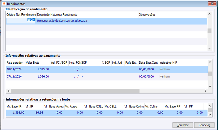Click up arrow of identification list scrollbar
218x130 pixels.
tap(210, 14)
